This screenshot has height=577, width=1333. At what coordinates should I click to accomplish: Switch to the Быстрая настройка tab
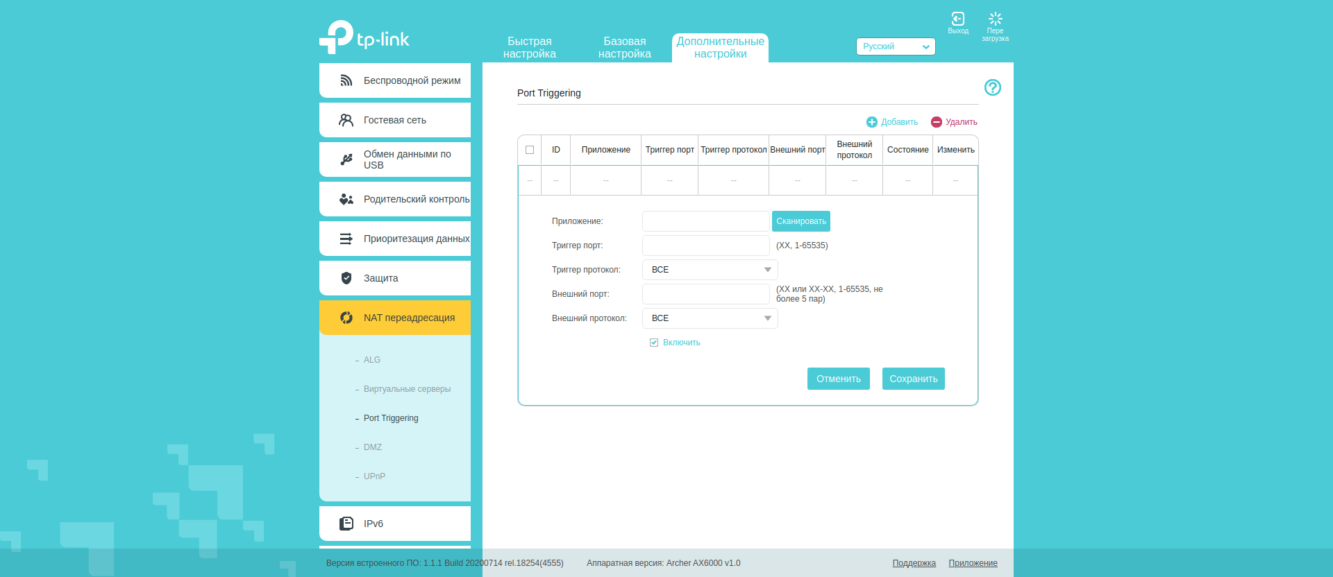coord(529,48)
